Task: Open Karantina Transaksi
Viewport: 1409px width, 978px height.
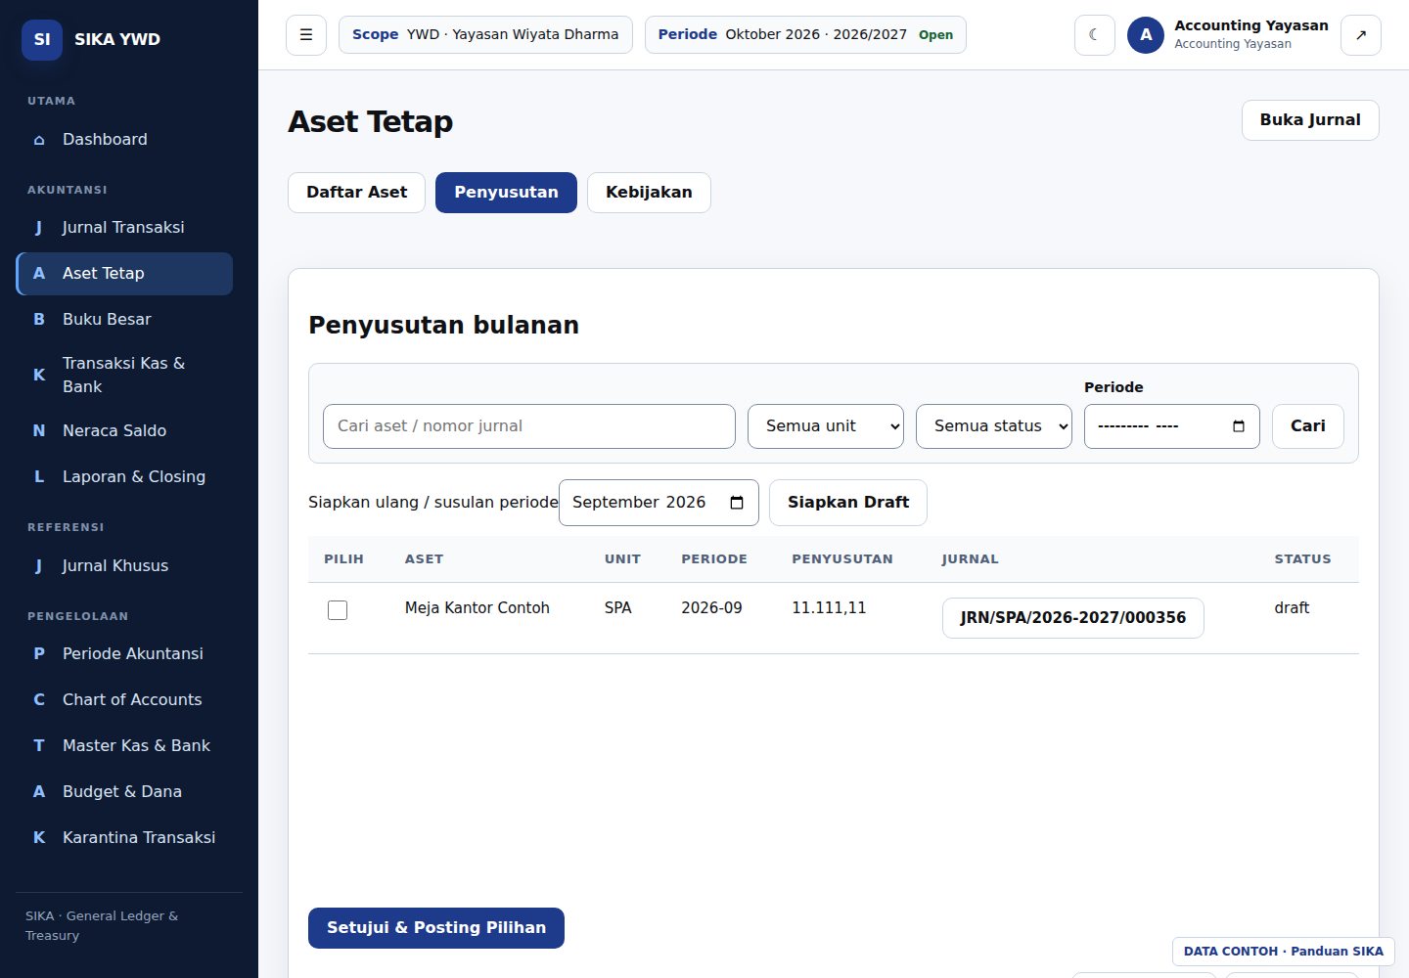Action: (124, 837)
